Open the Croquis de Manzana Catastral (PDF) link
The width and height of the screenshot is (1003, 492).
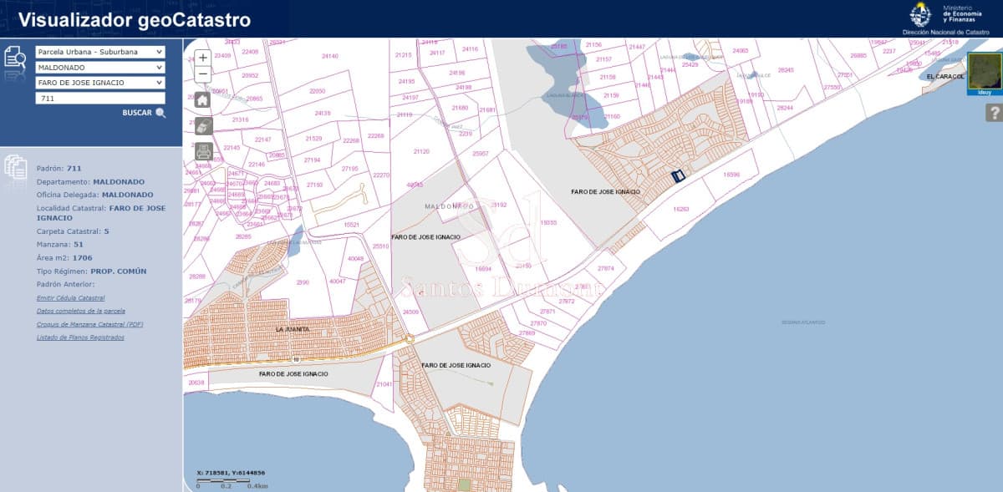(90, 324)
